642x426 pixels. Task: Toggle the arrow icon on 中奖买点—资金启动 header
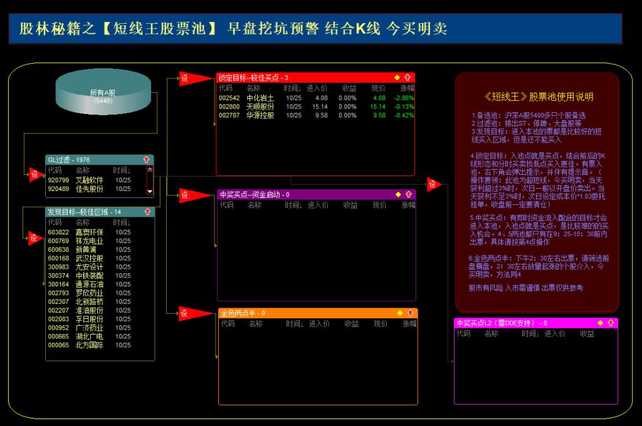[409, 194]
